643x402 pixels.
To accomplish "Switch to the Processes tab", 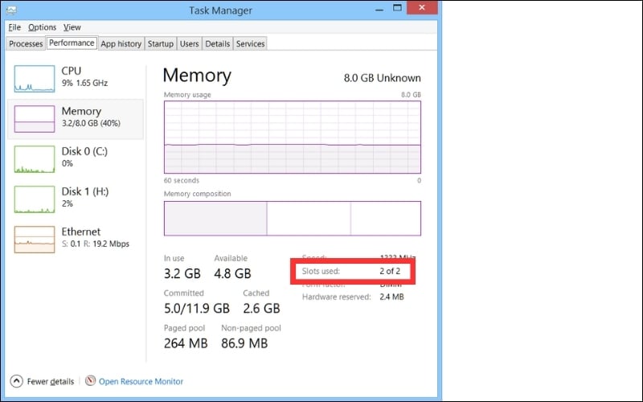I will tap(26, 44).
